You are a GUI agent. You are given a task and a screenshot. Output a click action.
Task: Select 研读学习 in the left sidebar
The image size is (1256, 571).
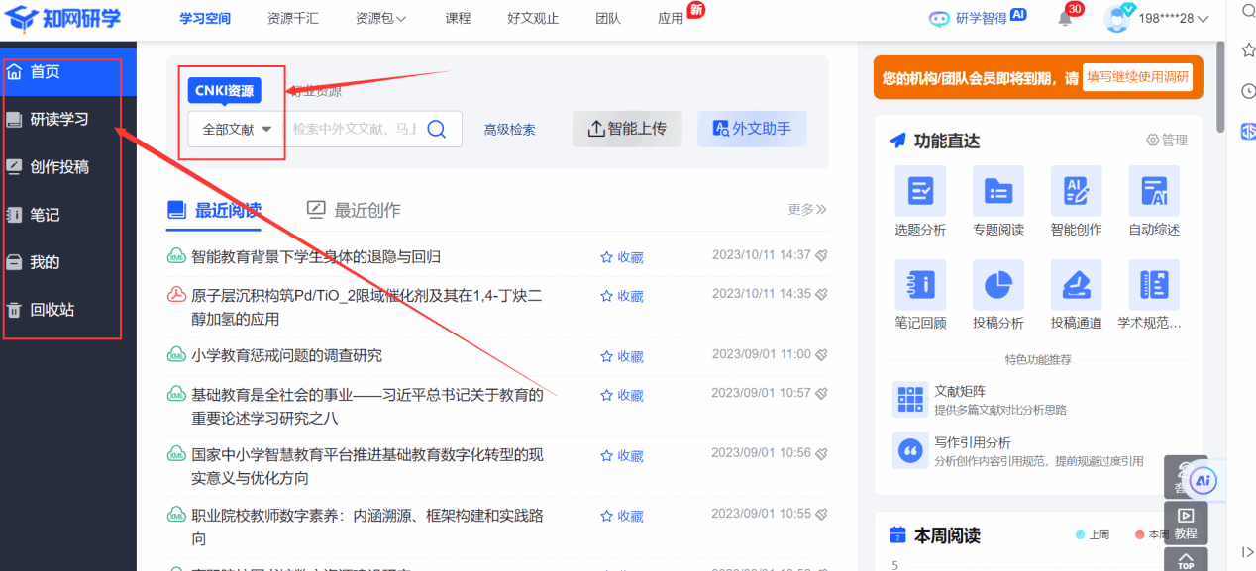[x=59, y=119]
